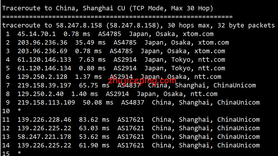Click the asterisk on hop 10
Screen dimensions: 278x156
coord(20,111)
